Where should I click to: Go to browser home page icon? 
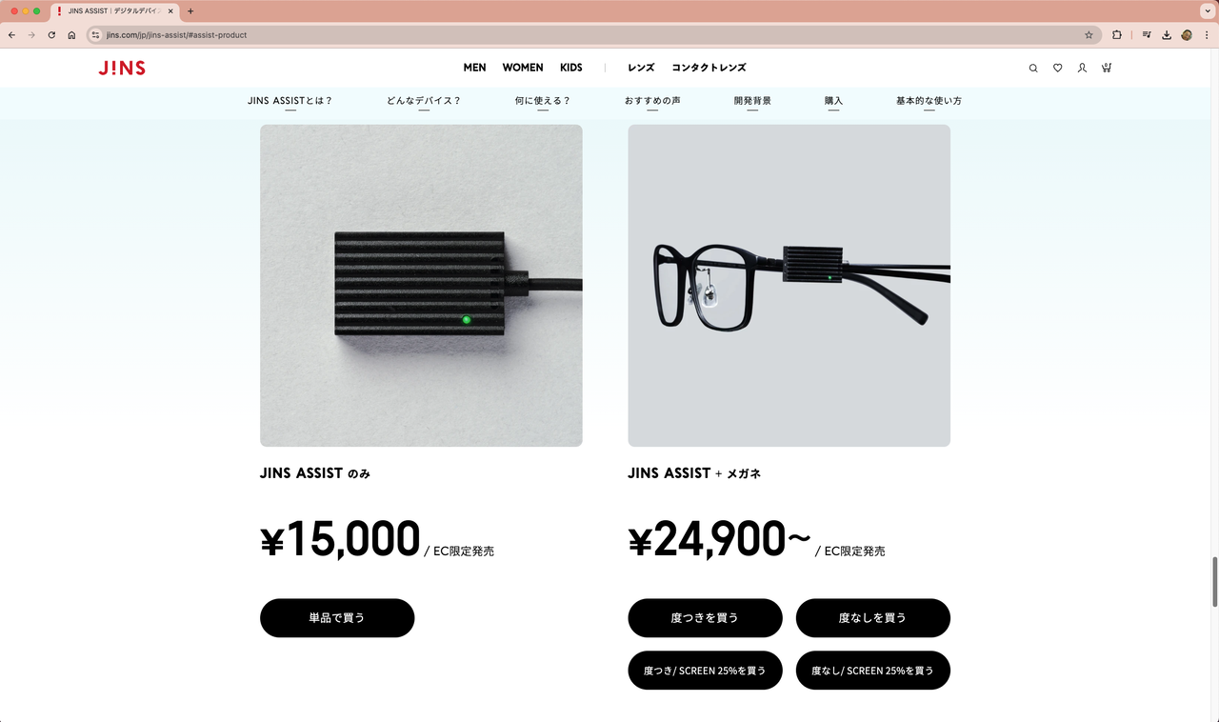pyautogui.click(x=71, y=34)
